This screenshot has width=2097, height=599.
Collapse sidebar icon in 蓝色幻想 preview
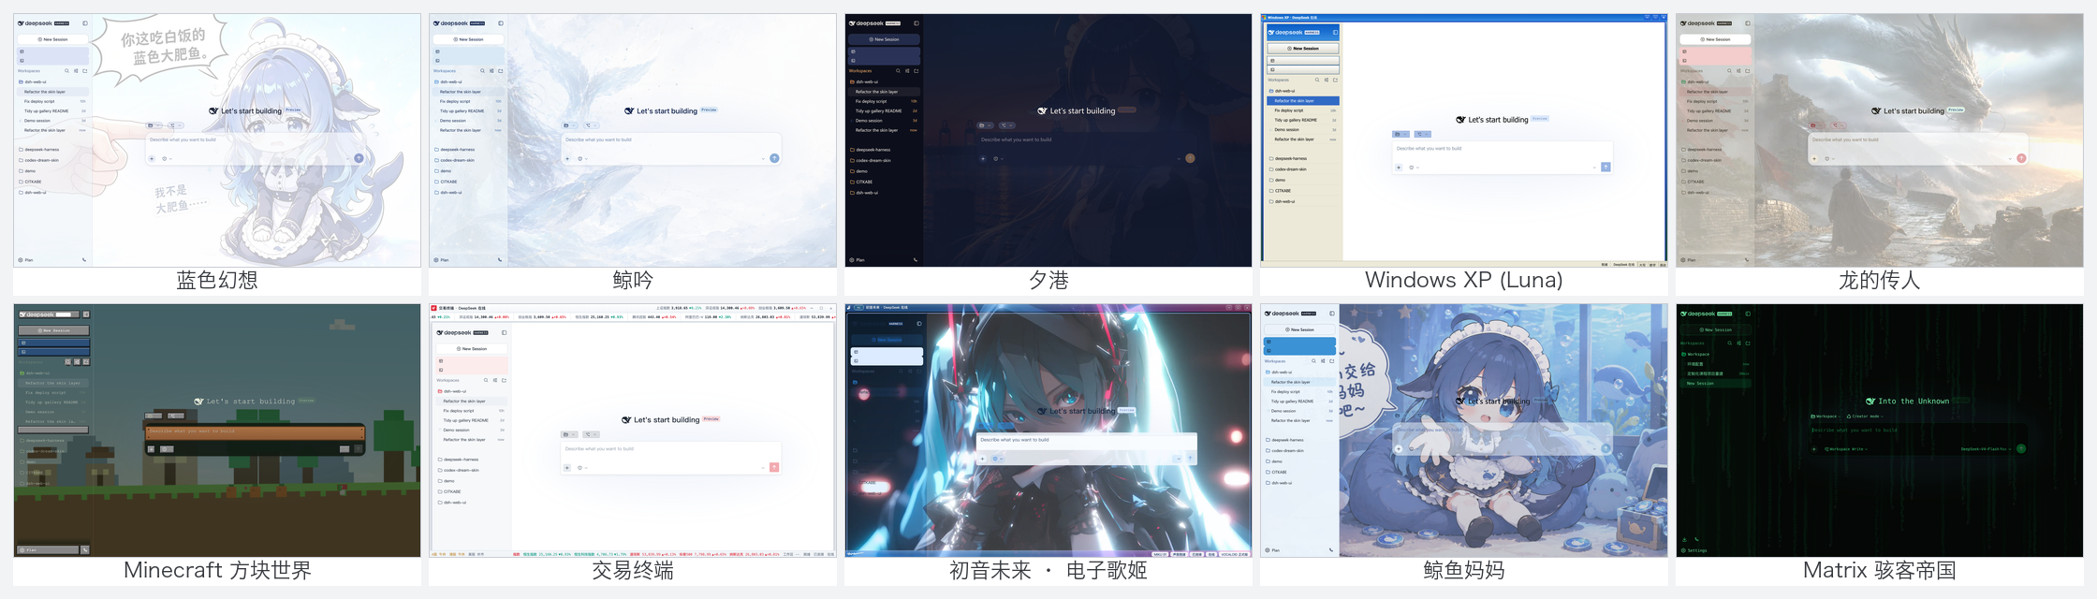click(85, 23)
